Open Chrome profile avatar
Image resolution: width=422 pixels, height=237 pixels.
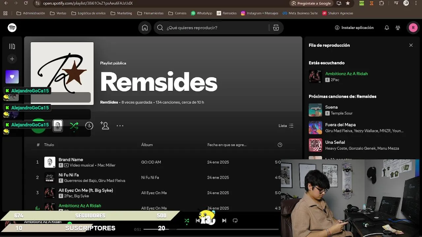coord(406,3)
